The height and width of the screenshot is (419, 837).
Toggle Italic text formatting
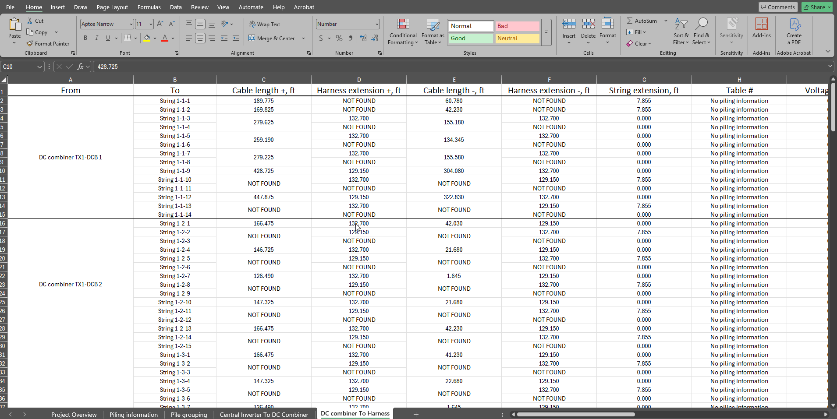click(x=97, y=38)
